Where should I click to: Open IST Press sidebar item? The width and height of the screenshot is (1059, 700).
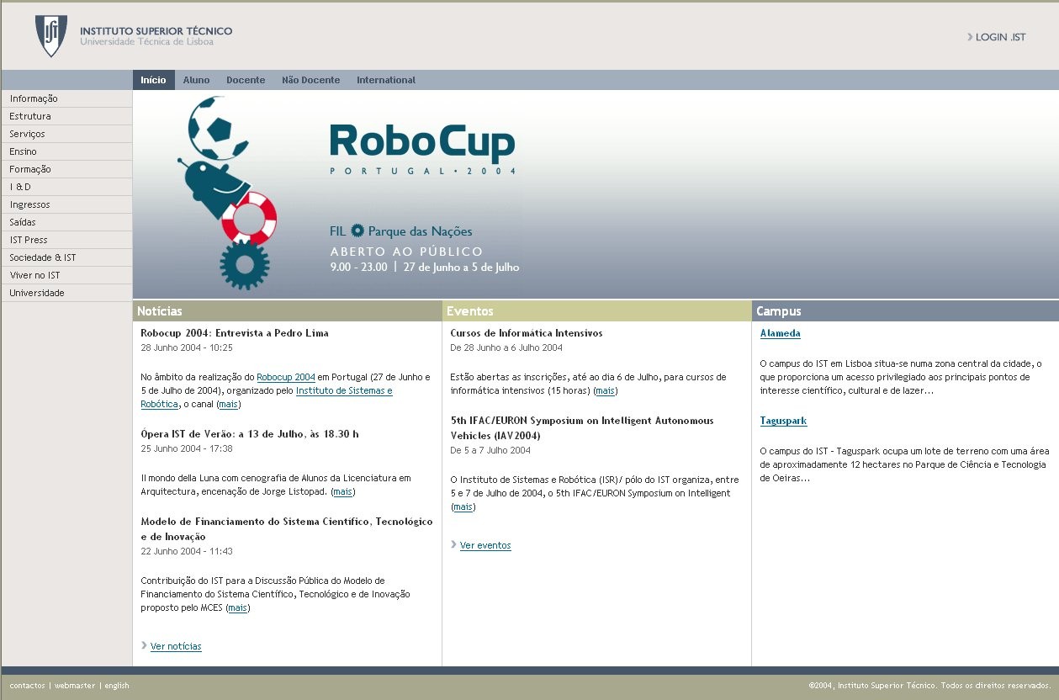[66, 240]
